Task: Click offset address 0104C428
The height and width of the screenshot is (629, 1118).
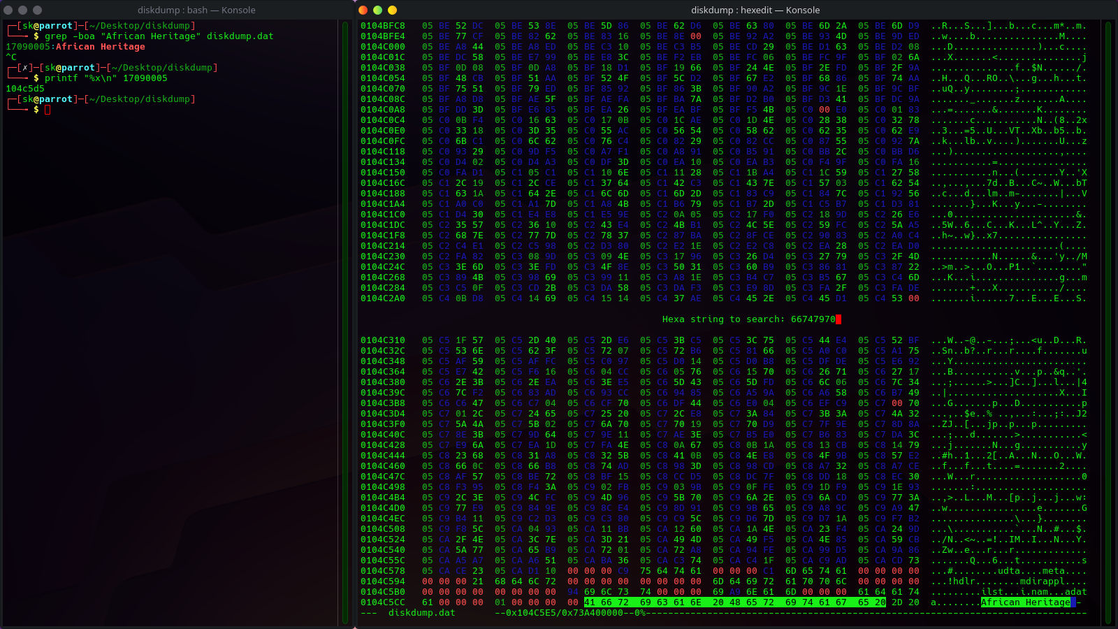Action: [x=383, y=445]
